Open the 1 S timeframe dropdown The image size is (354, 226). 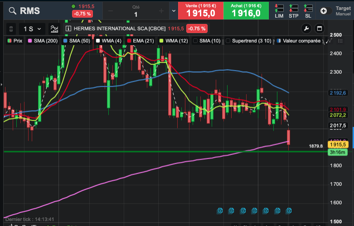32,29
